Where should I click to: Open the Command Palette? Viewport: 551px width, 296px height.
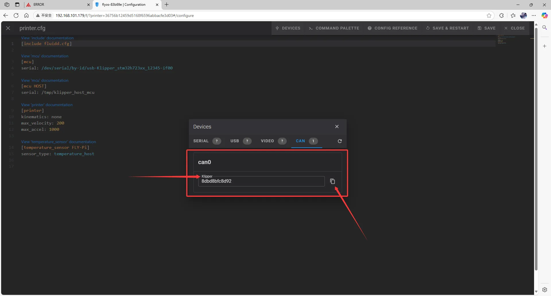(x=334, y=28)
